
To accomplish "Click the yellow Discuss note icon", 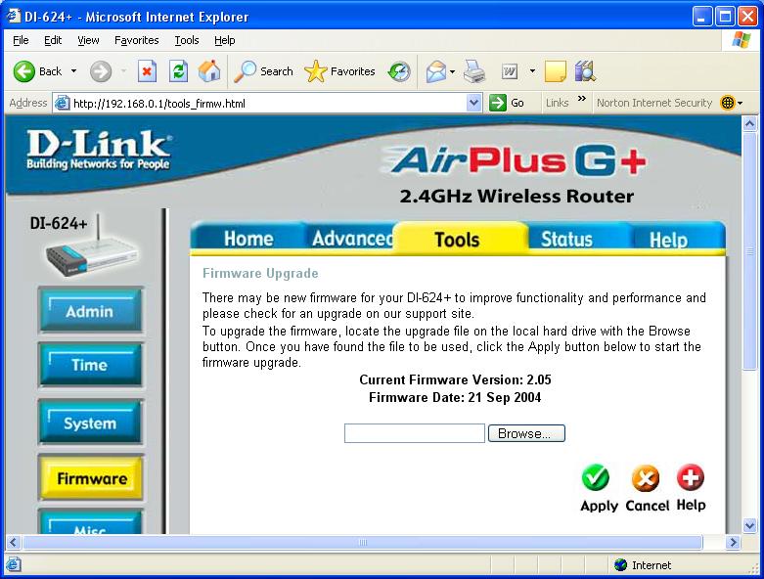I will tap(555, 71).
